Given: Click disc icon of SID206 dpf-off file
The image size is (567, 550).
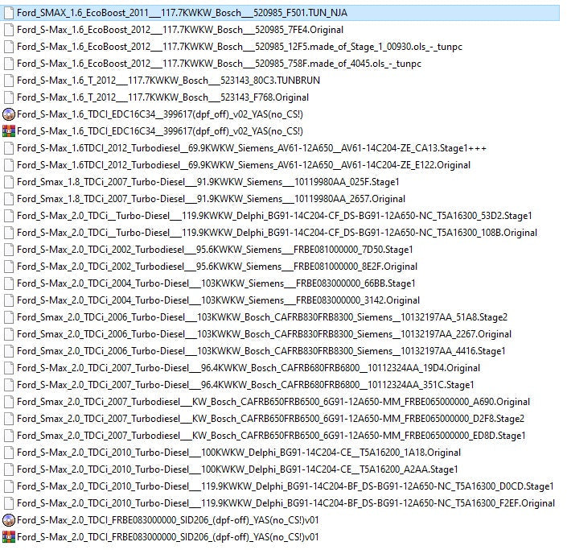Looking at the screenshot, I should click(9, 519).
